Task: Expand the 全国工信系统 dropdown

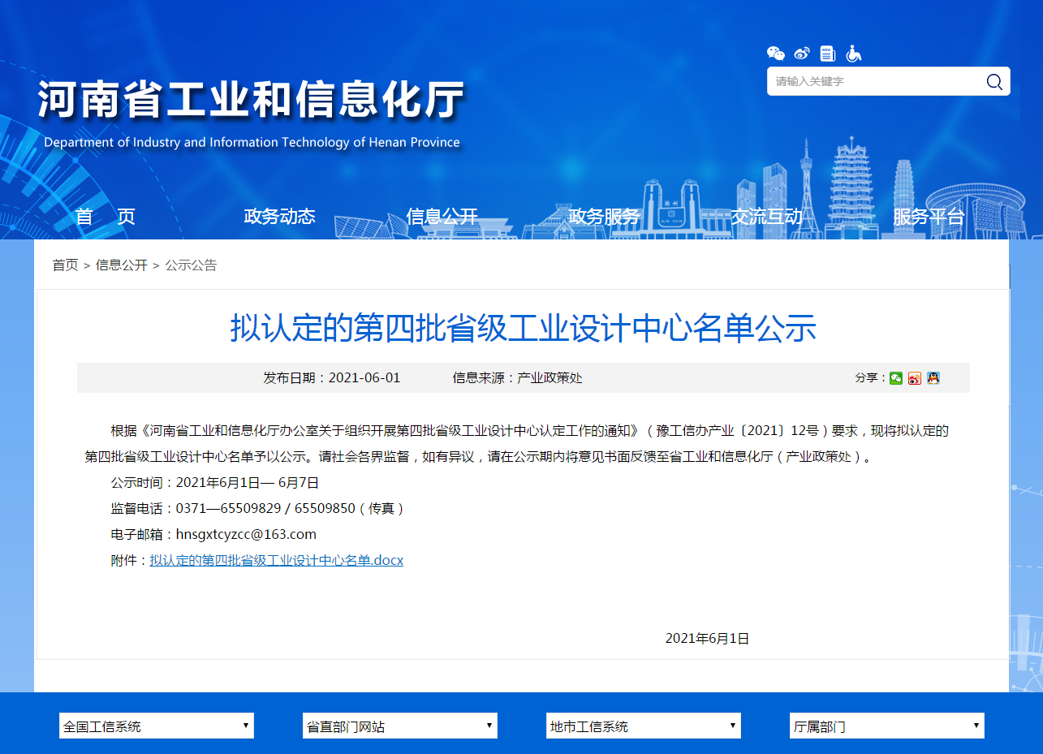Action: 157,726
